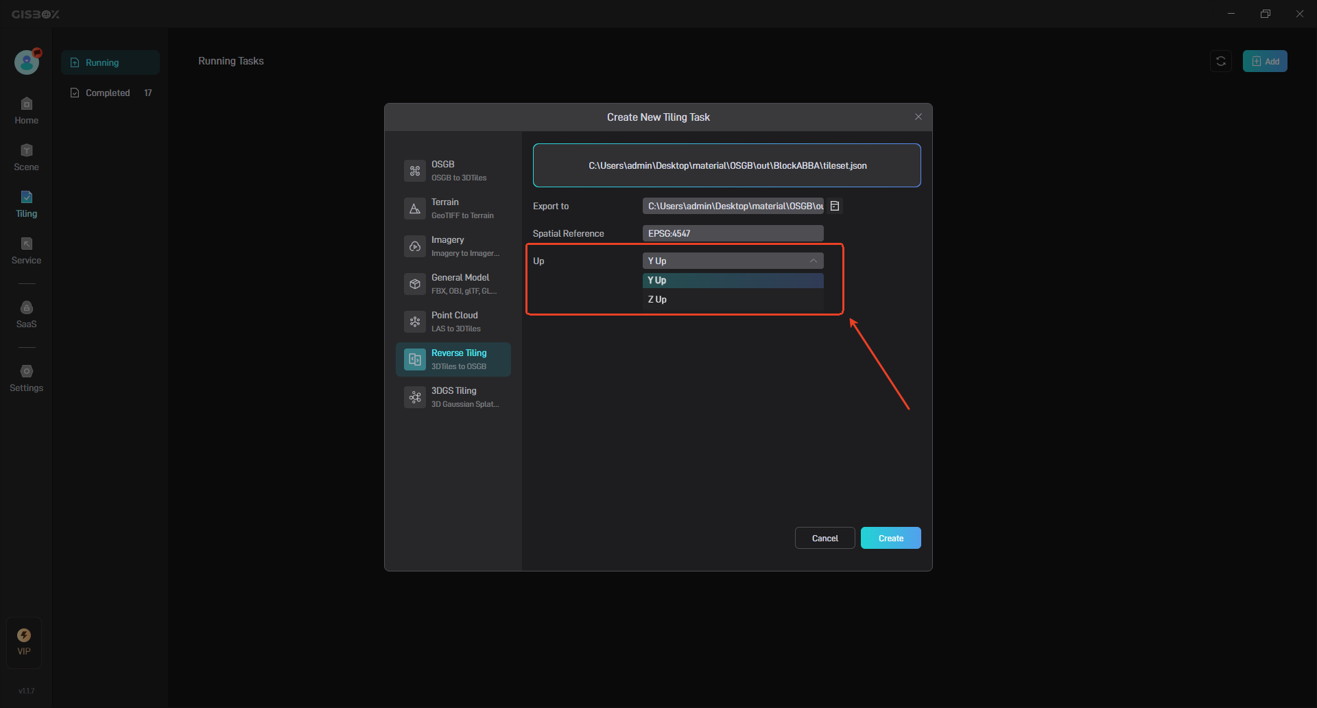Click the v1.1.7 version label

(26, 691)
